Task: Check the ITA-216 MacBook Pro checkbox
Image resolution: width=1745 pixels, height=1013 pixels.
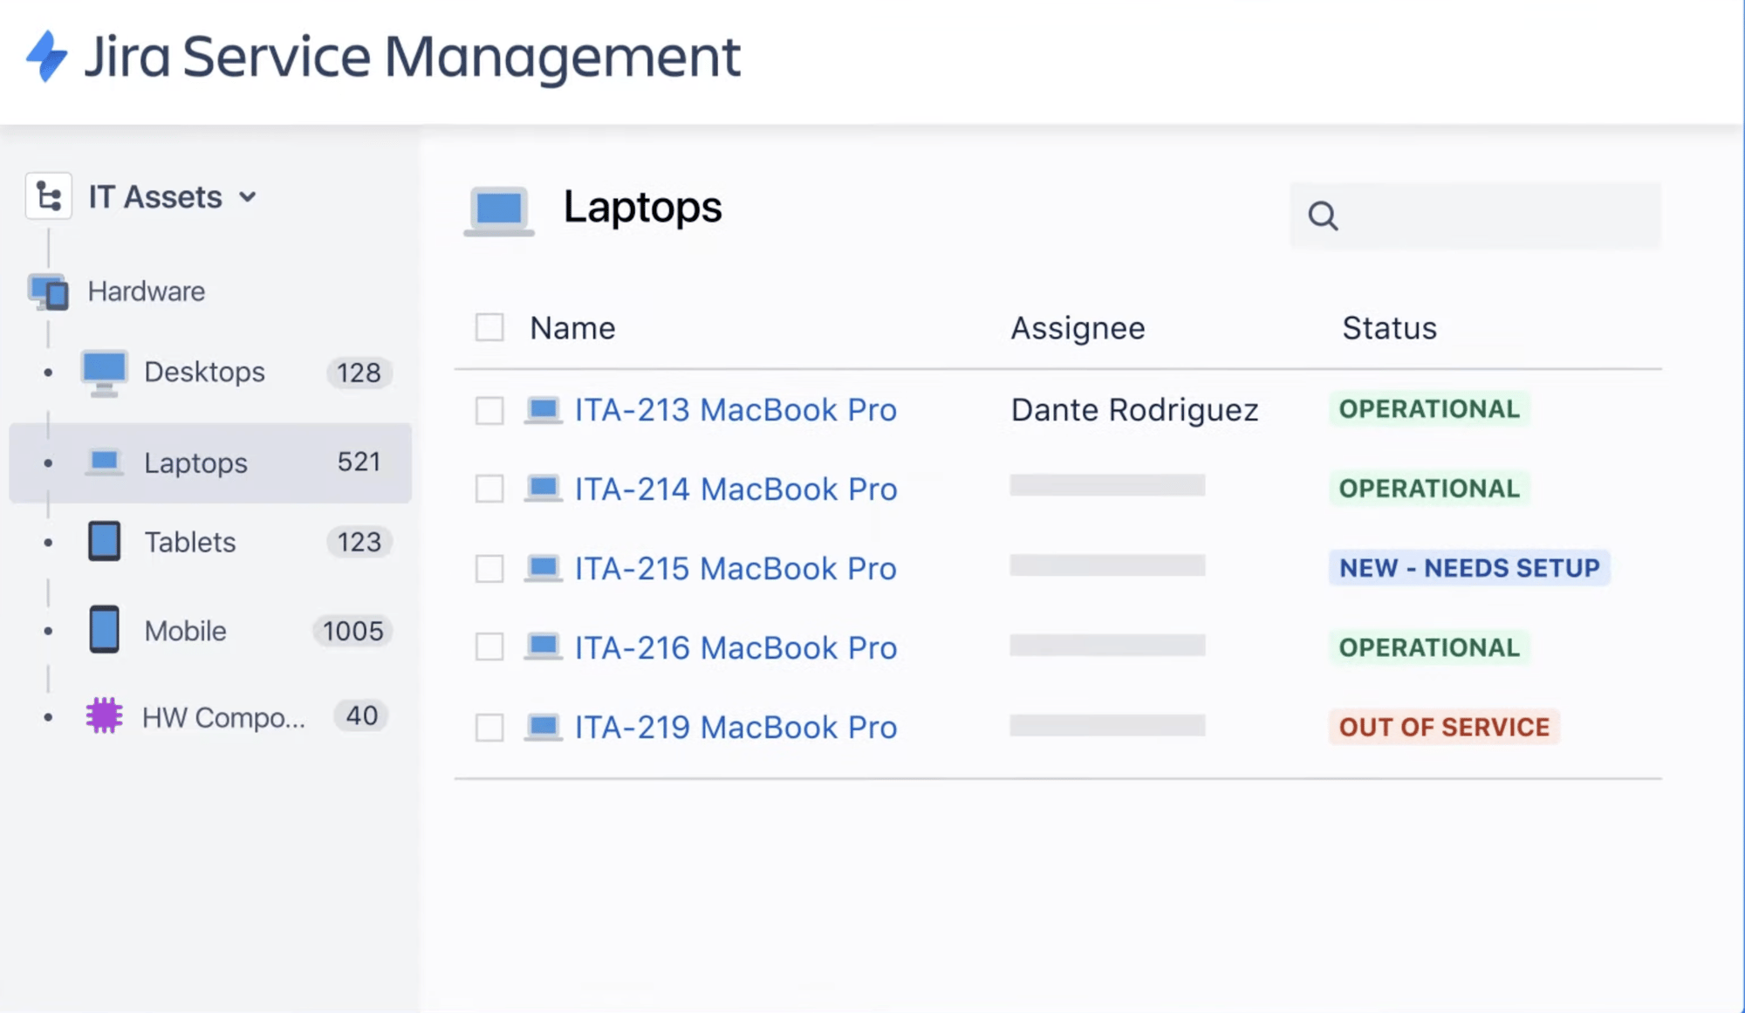Action: (x=489, y=647)
